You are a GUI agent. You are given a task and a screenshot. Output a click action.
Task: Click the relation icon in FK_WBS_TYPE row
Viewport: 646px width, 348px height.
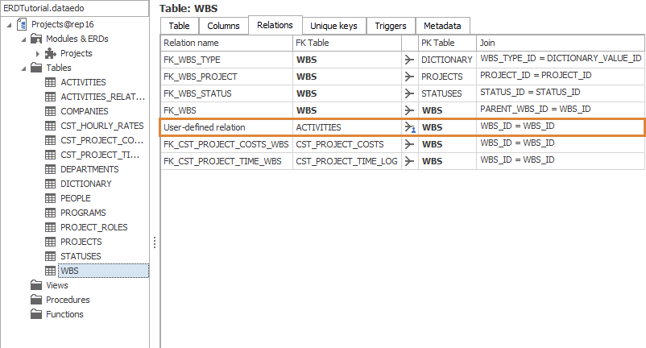pyautogui.click(x=409, y=60)
